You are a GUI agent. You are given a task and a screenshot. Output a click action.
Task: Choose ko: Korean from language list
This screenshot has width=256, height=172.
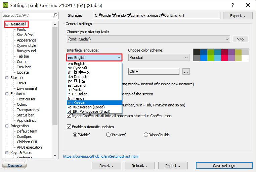coord(94,103)
